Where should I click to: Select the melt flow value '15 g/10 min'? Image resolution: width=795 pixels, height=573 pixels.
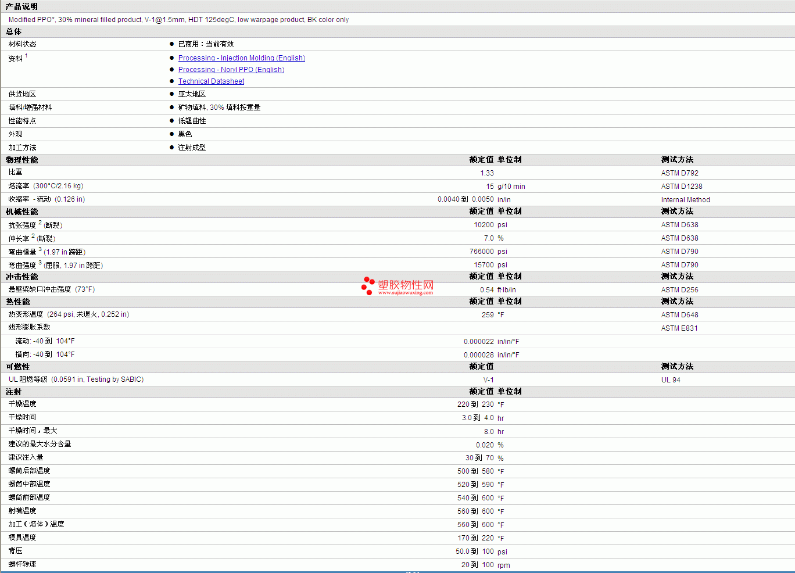506,187
